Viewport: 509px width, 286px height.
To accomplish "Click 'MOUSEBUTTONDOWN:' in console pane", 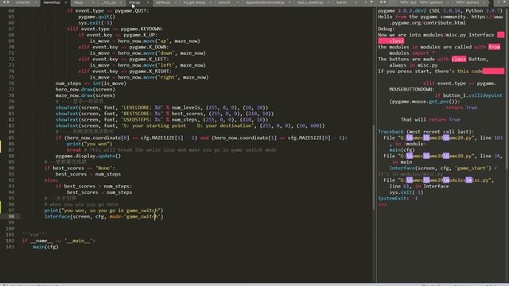I will (411, 90).
